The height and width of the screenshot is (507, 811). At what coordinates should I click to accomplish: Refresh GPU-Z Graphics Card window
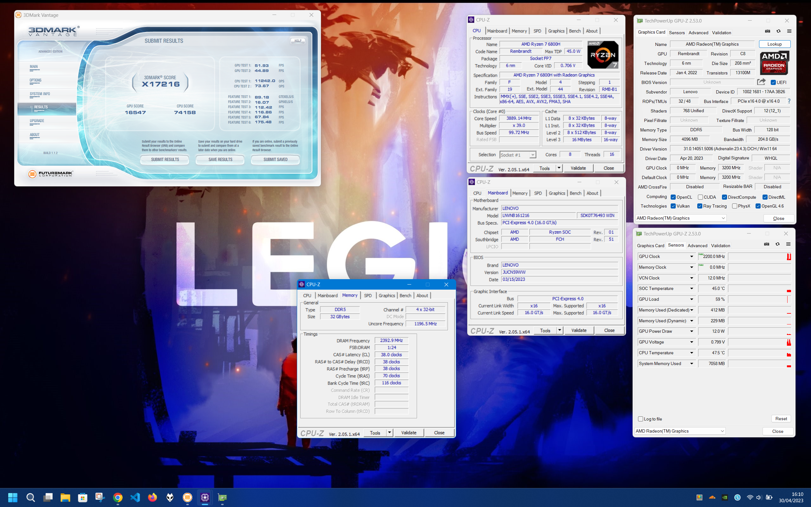click(778, 31)
